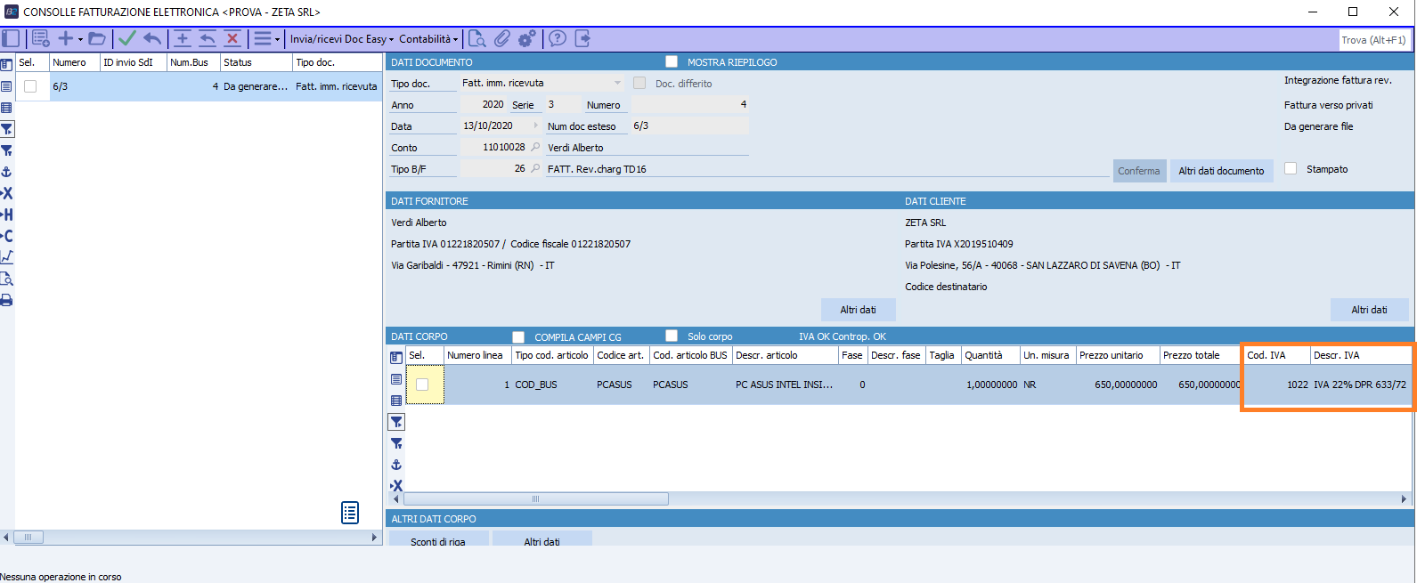
Task: Click the Altri dati documento button
Action: click(1221, 171)
